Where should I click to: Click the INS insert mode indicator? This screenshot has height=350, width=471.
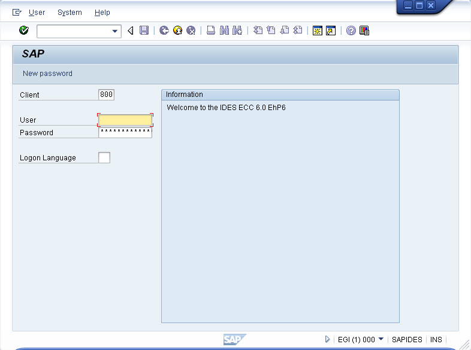tap(436, 339)
